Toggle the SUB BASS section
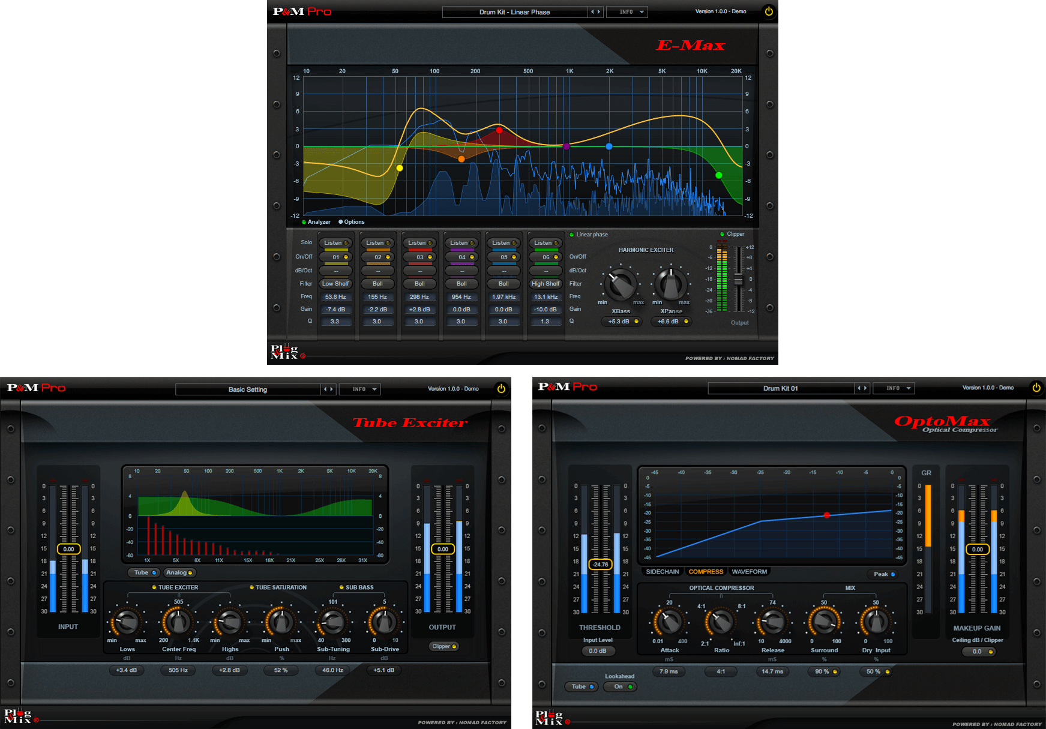The height and width of the screenshot is (729, 1046). pyautogui.click(x=356, y=587)
